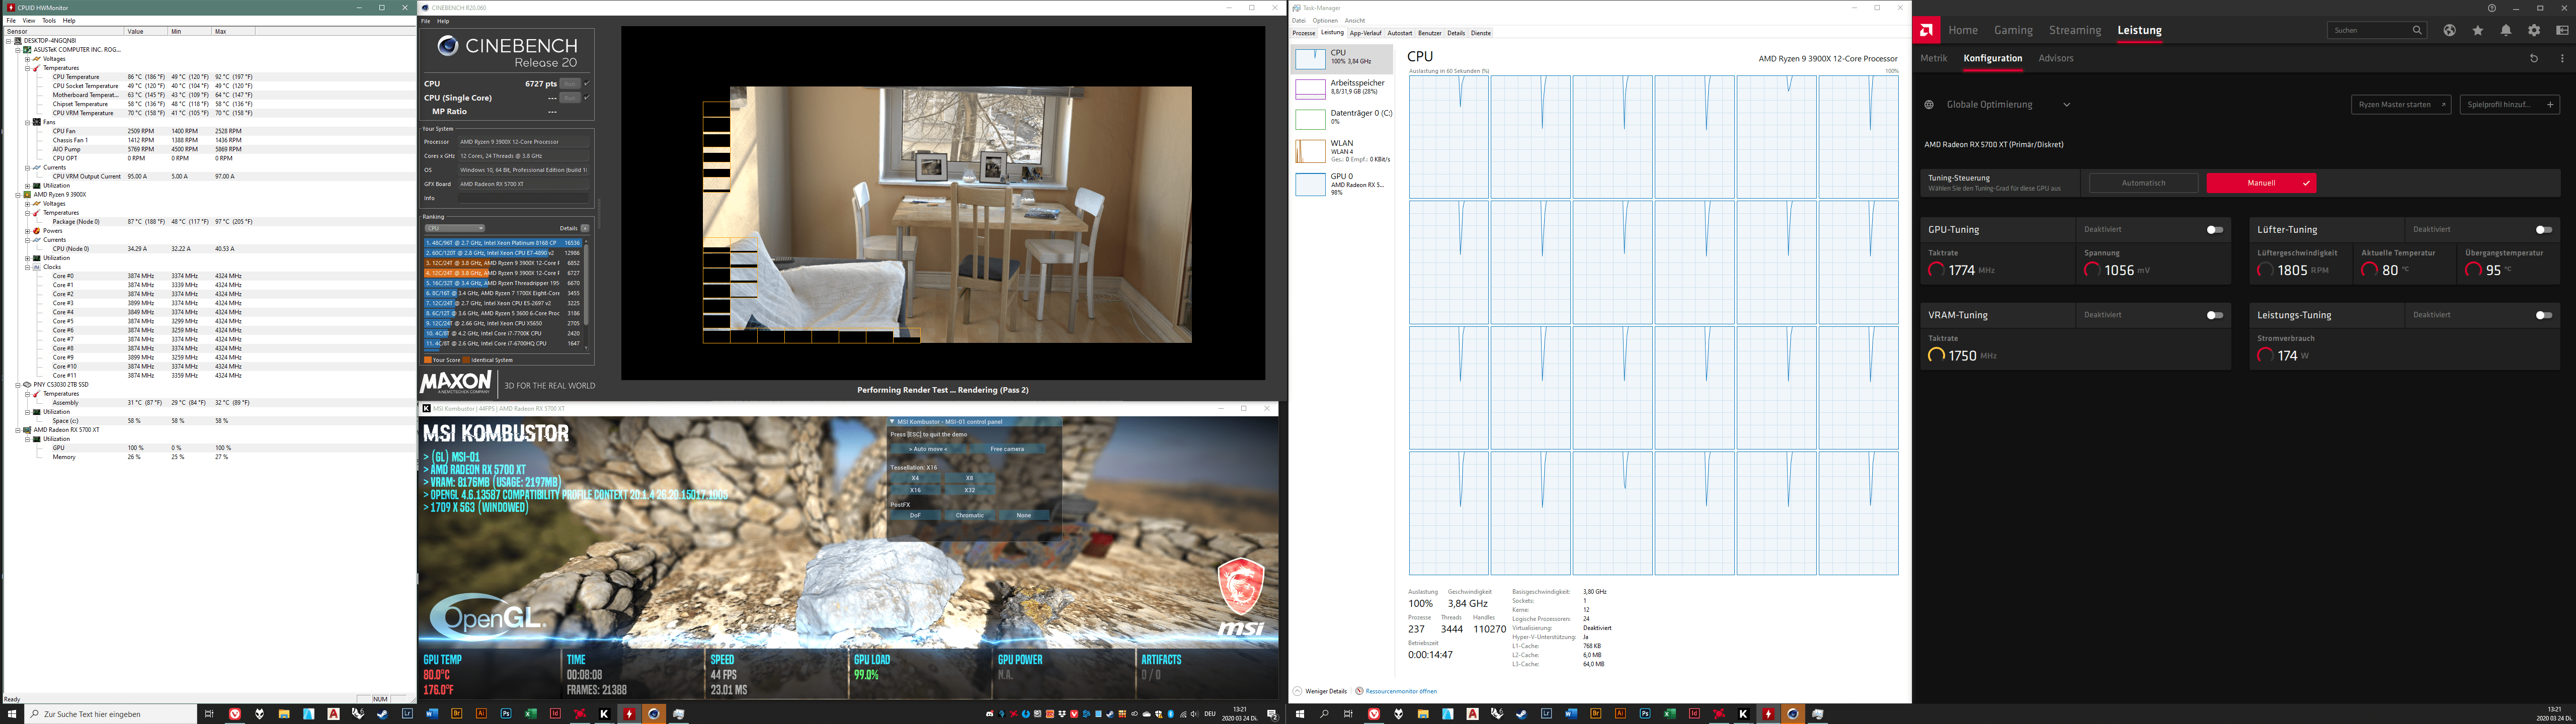The image size is (2576, 724).
Task: Enable the Leistungs-Tuning toggle
Action: pos(2544,315)
